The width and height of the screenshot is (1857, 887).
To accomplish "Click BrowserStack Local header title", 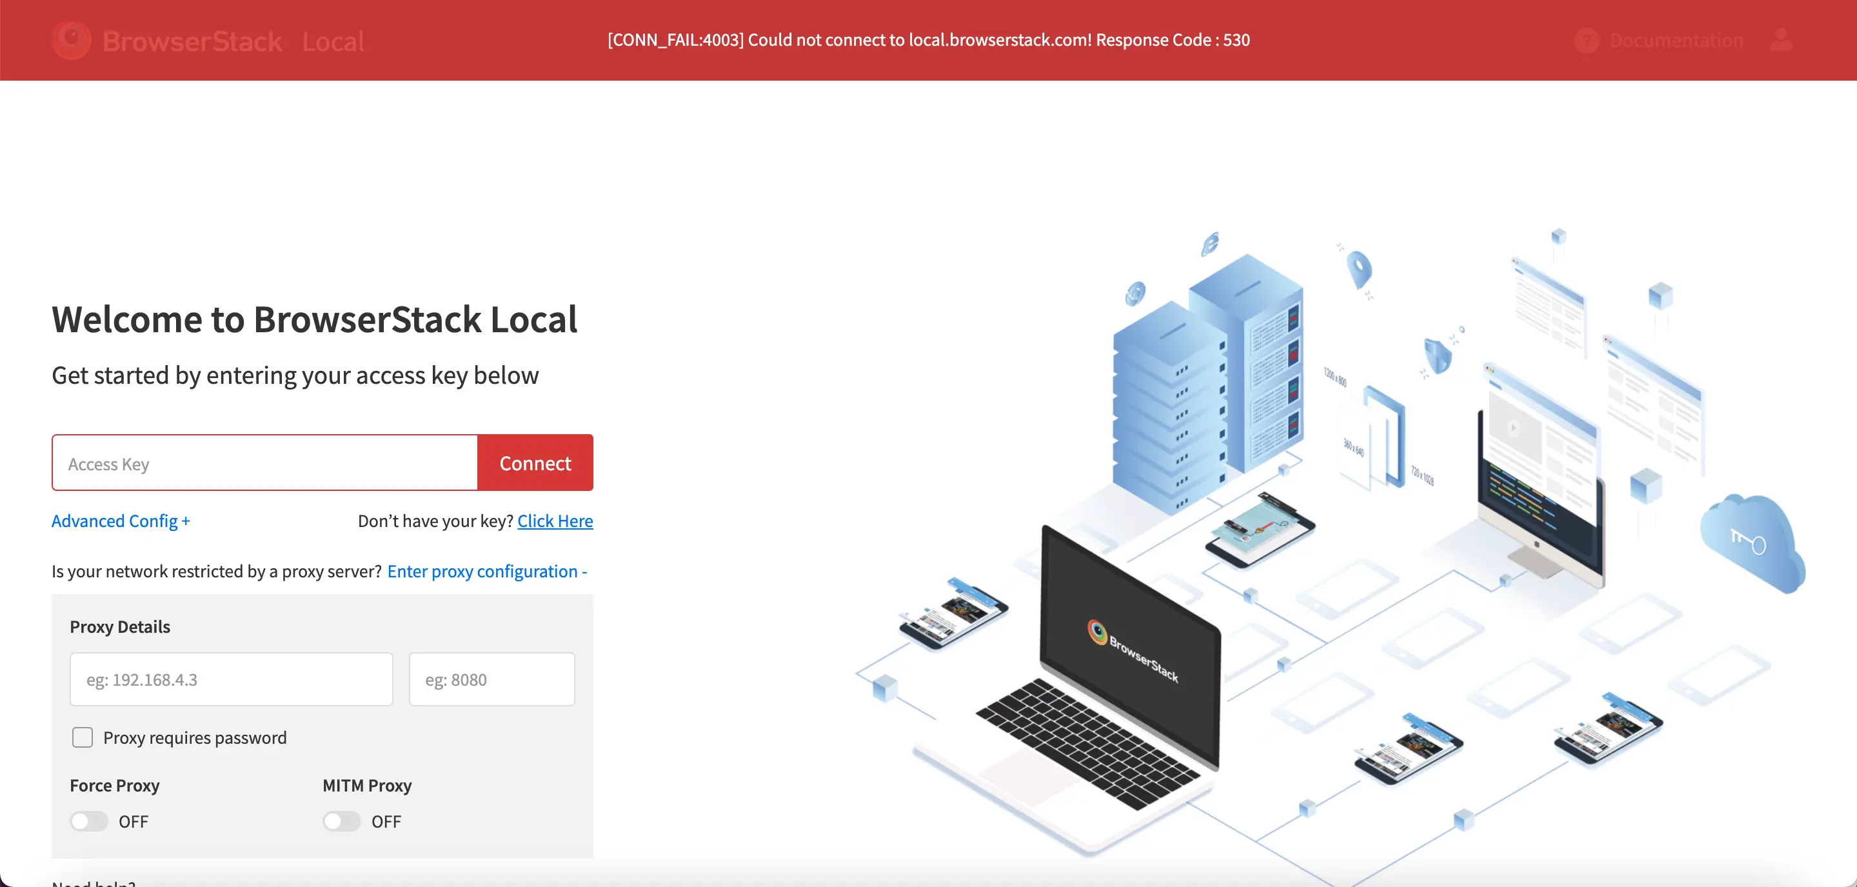I will 233,41.
